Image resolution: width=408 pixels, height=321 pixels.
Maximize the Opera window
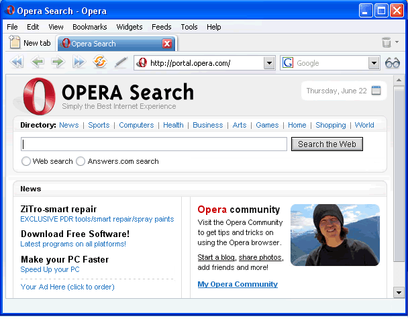[381, 11]
